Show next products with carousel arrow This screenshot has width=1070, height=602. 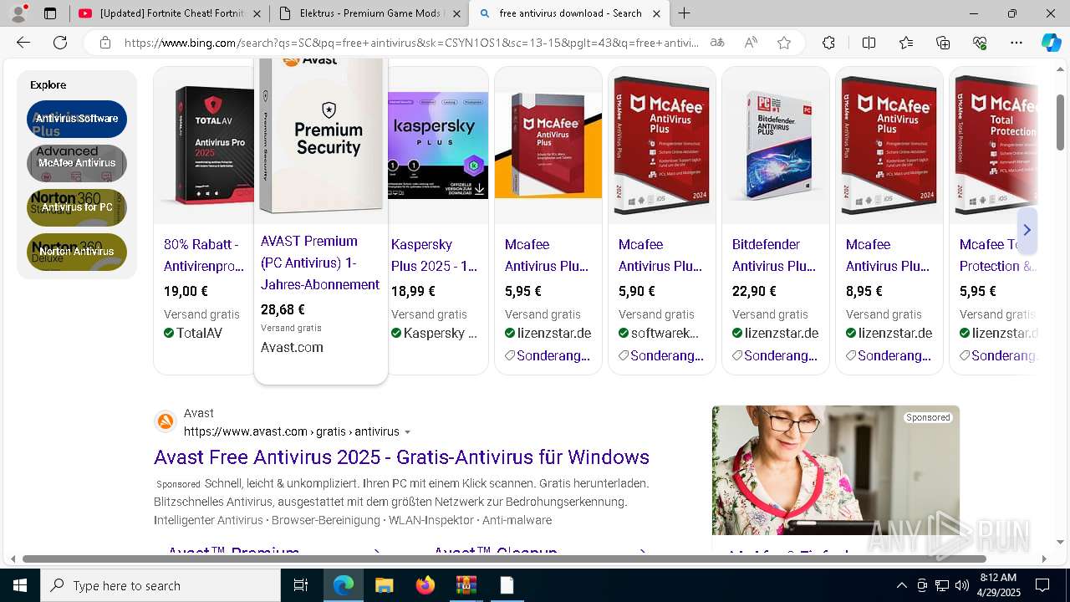click(x=1027, y=230)
